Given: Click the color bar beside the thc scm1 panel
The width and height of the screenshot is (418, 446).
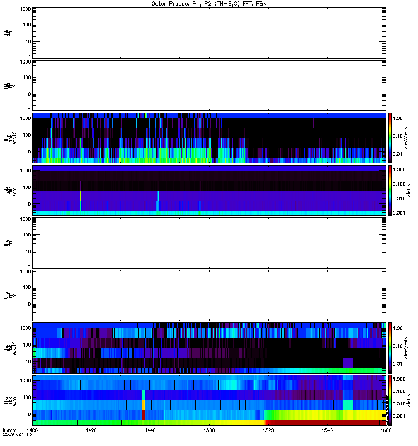Looking at the screenshot, I should pyautogui.click(x=390, y=400).
